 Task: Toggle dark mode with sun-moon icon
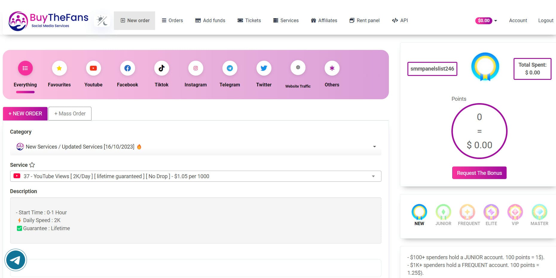click(102, 21)
